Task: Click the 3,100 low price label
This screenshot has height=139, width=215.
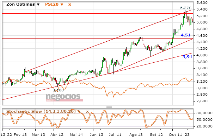Action: point(58,90)
